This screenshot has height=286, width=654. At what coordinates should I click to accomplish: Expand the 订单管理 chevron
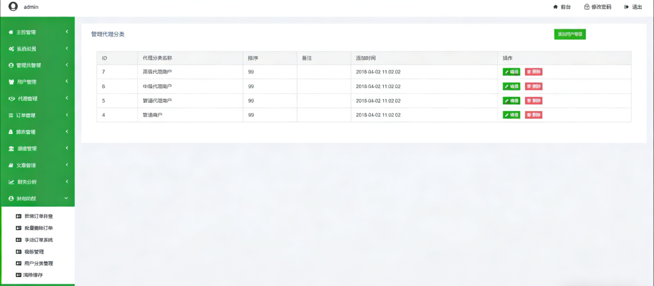click(66, 115)
